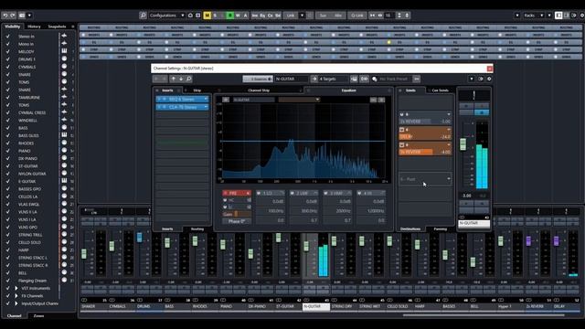Viewport: 585px width, 329px height.
Task: Select the CLA-76 Stereo insert slot
Action: [x=182, y=107]
